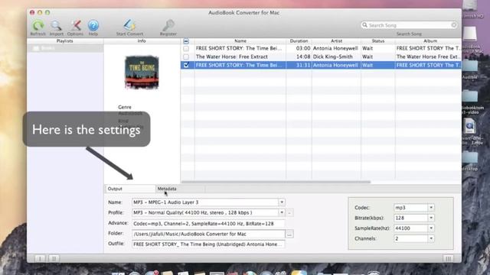Screen dimensions: 490x275
Task: Click the minus button beside Profile
Action: 289,212
